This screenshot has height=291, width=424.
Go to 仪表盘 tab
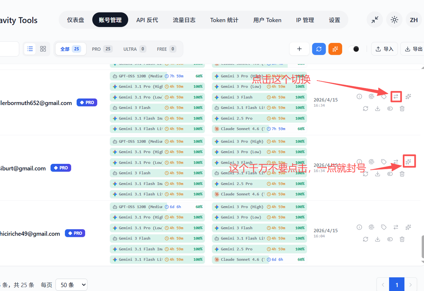pos(76,20)
